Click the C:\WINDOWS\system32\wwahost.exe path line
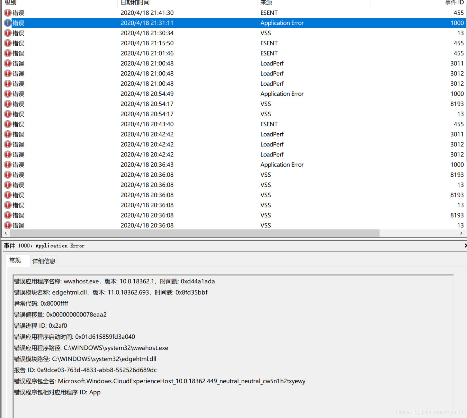 point(91,348)
